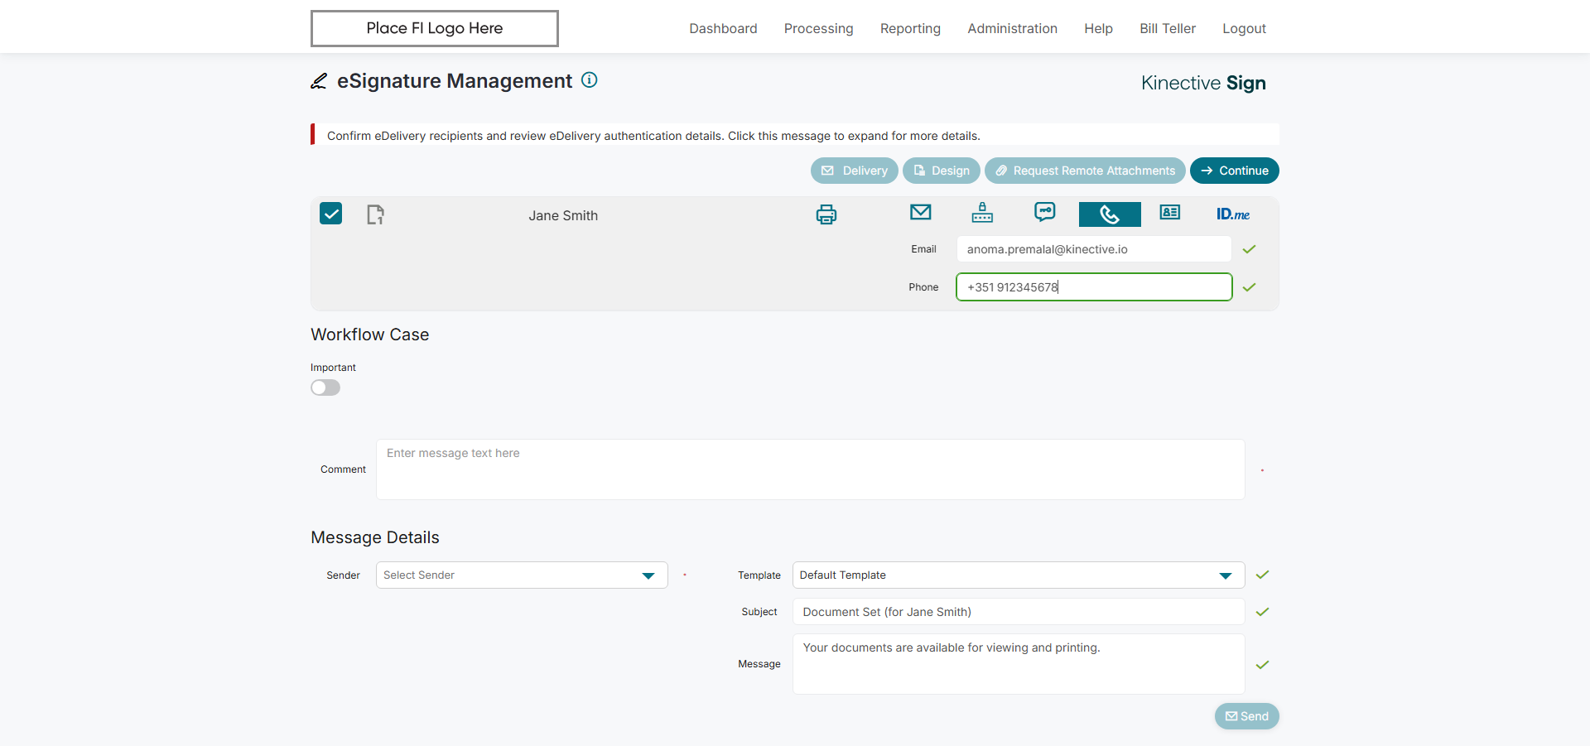Select the ID.me verification icon
The width and height of the screenshot is (1590, 746).
pos(1233,214)
